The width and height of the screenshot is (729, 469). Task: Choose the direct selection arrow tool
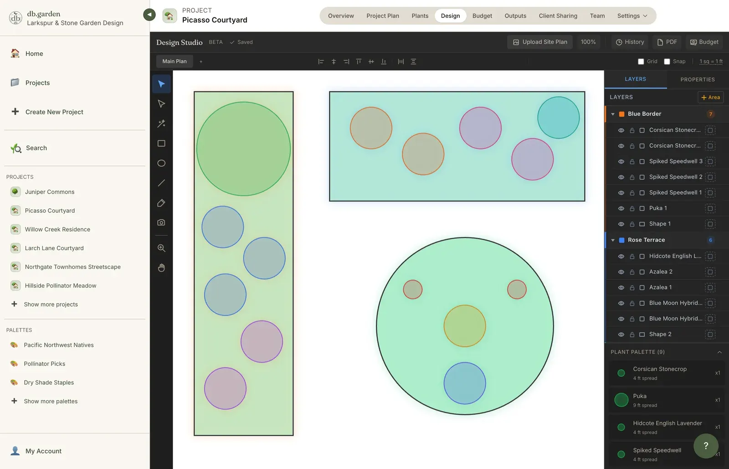coord(161,104)
